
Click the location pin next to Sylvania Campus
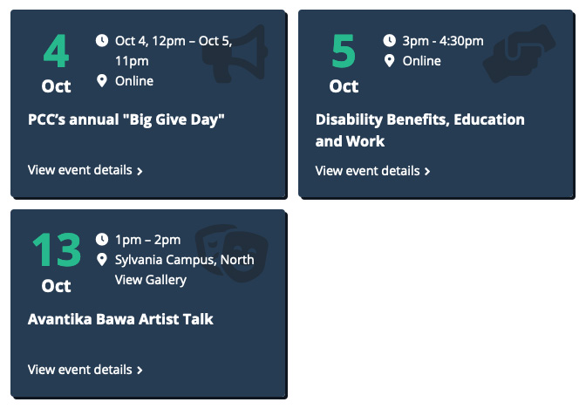(x=102, y=260)
